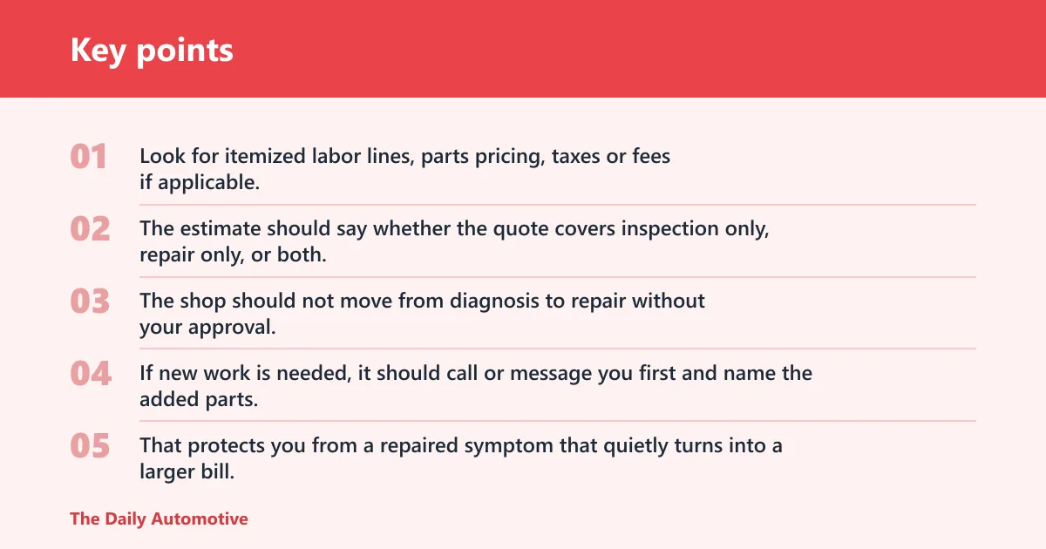Click the new work needed point
Screen dimensions: 1046x549
(476, 386)
